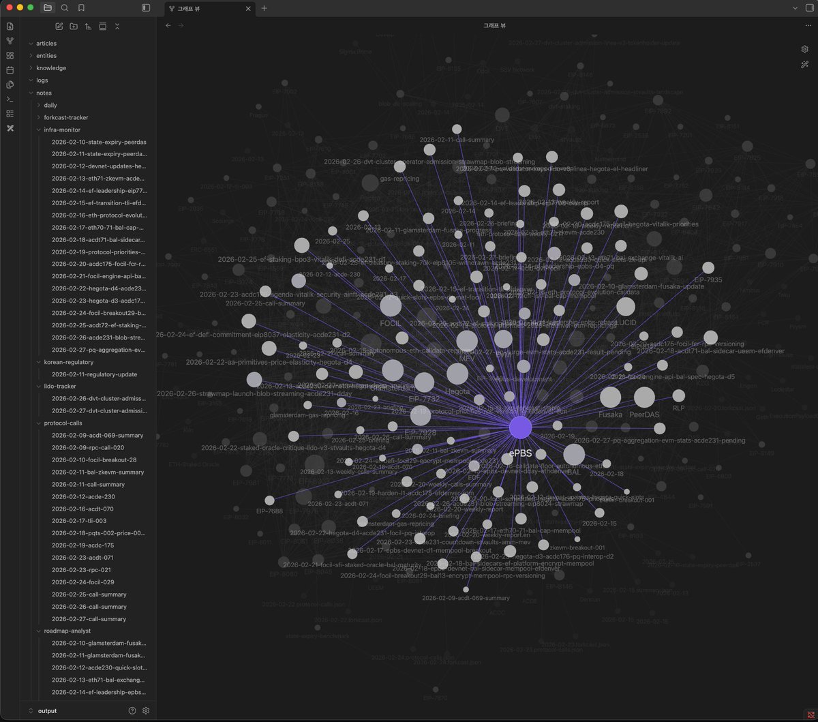
Task: Open note 2026-02-27-pq-aggregation-ev
Action: click(x=99, y=350)
